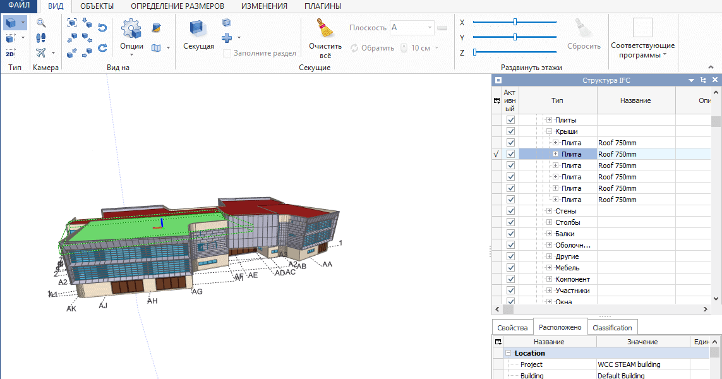Disable the Мебель checkbox
This screenshot has width=722, height=379.
(510, 267)
